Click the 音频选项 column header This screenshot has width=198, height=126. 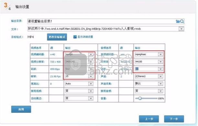pyautogui.click(x=106, y=48)
